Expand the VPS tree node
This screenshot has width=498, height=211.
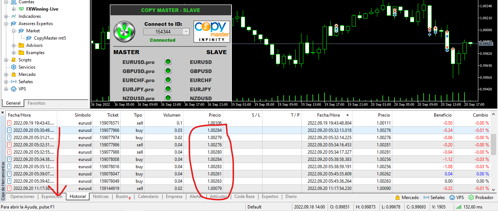pyautogui.click(x=6, y=89)
